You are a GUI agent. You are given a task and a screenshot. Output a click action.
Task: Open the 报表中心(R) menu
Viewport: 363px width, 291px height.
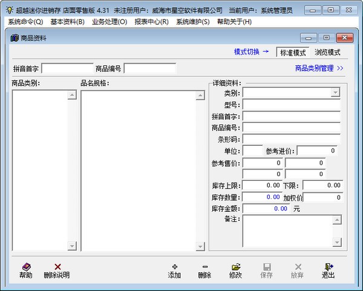(151, 22)
